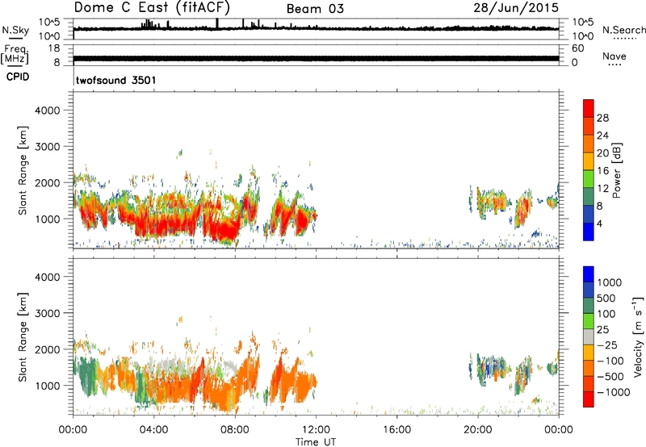Click the blue swatch of the power colorbar
Viewport: 646px width, 447px height.
[589, 232]
